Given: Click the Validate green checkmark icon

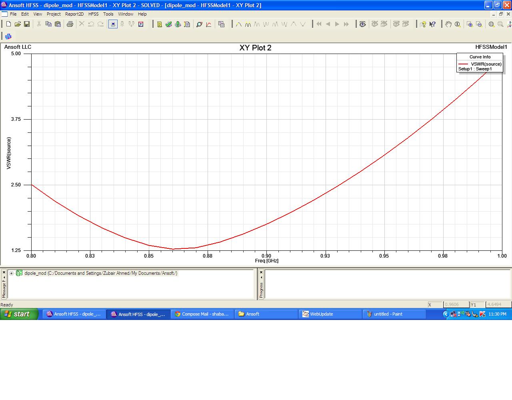Looking at the screenshot, I should click(x=168, y=24).
